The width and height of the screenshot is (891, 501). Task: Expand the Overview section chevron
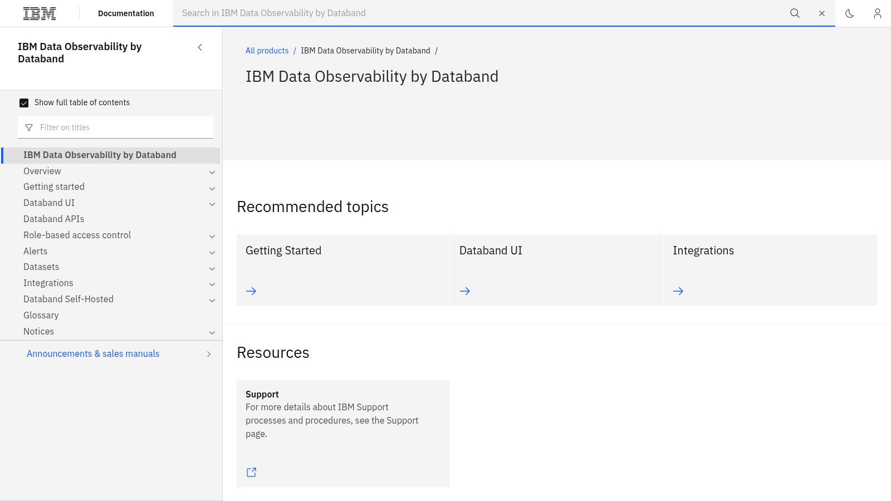212,172
